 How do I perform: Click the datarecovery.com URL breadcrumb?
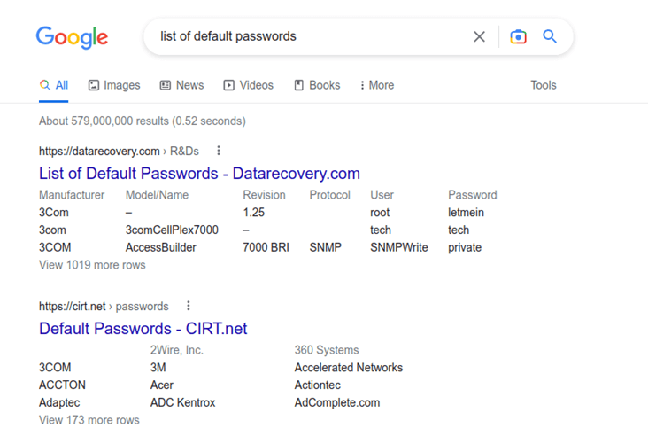pyautogui.click(x=119, y=151)
